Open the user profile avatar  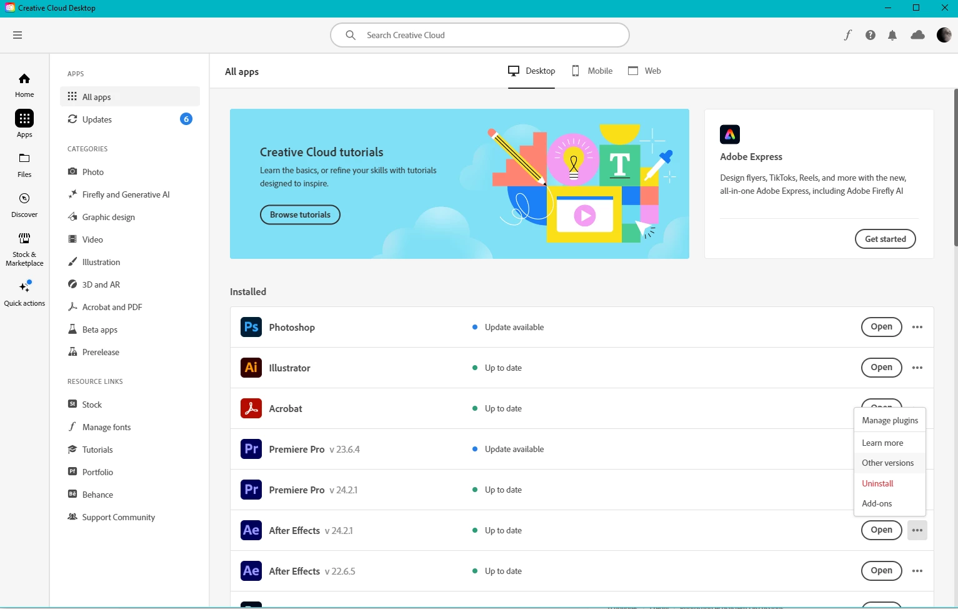click(x=944, y=35)
